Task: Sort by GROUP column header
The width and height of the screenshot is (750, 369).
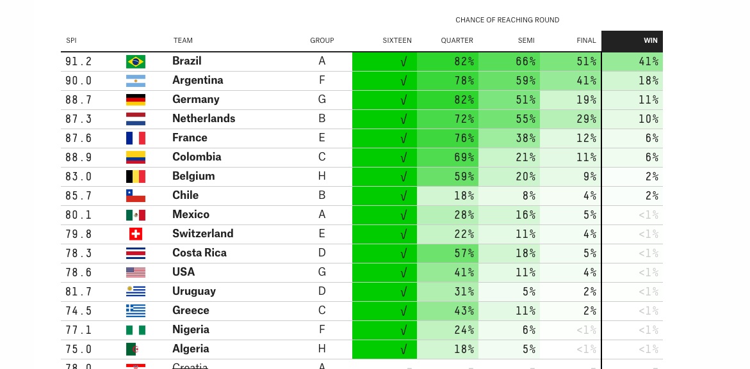Action: pos(322,40)
